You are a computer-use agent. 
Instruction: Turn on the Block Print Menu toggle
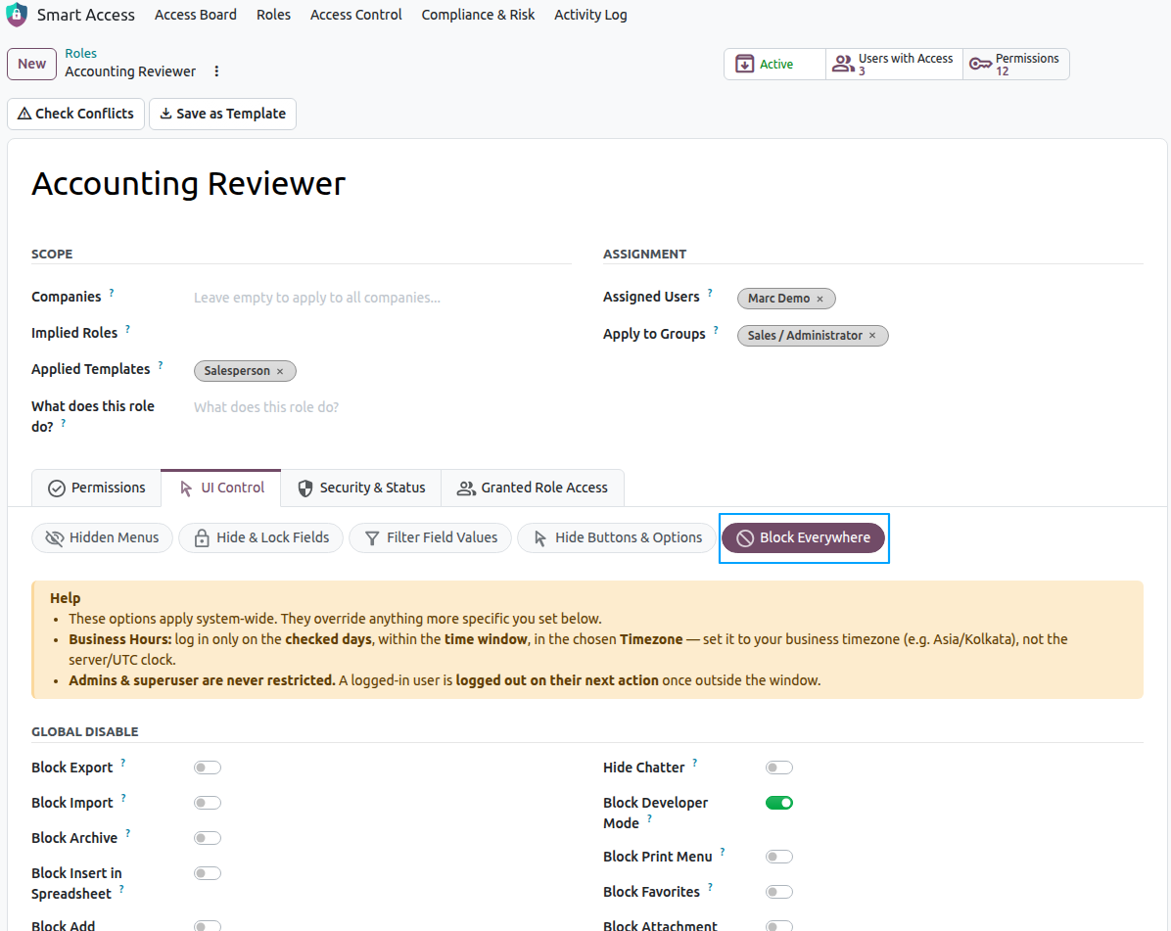click(x=779, y=857)
